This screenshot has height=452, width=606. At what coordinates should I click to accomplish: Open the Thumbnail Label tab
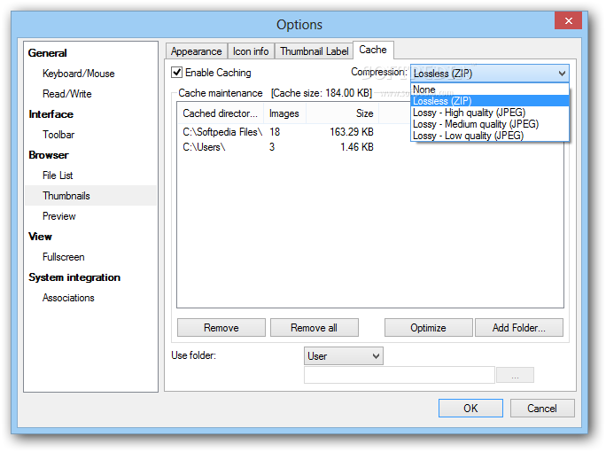pos(314,51)
